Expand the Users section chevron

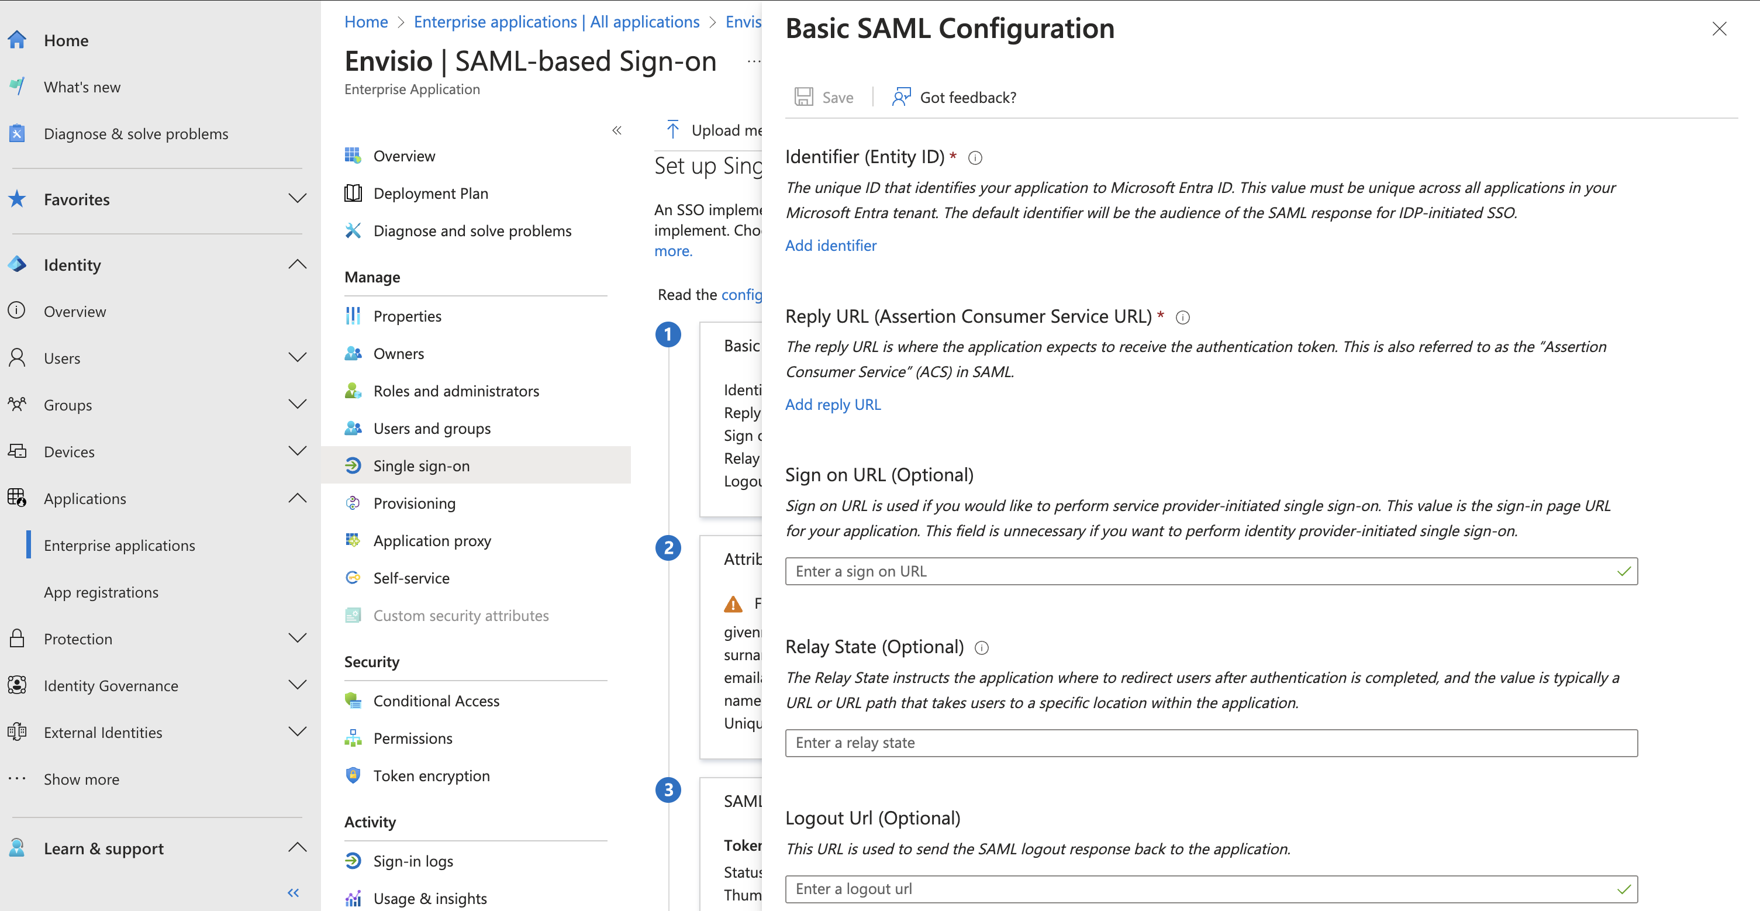tap(297, 357)
